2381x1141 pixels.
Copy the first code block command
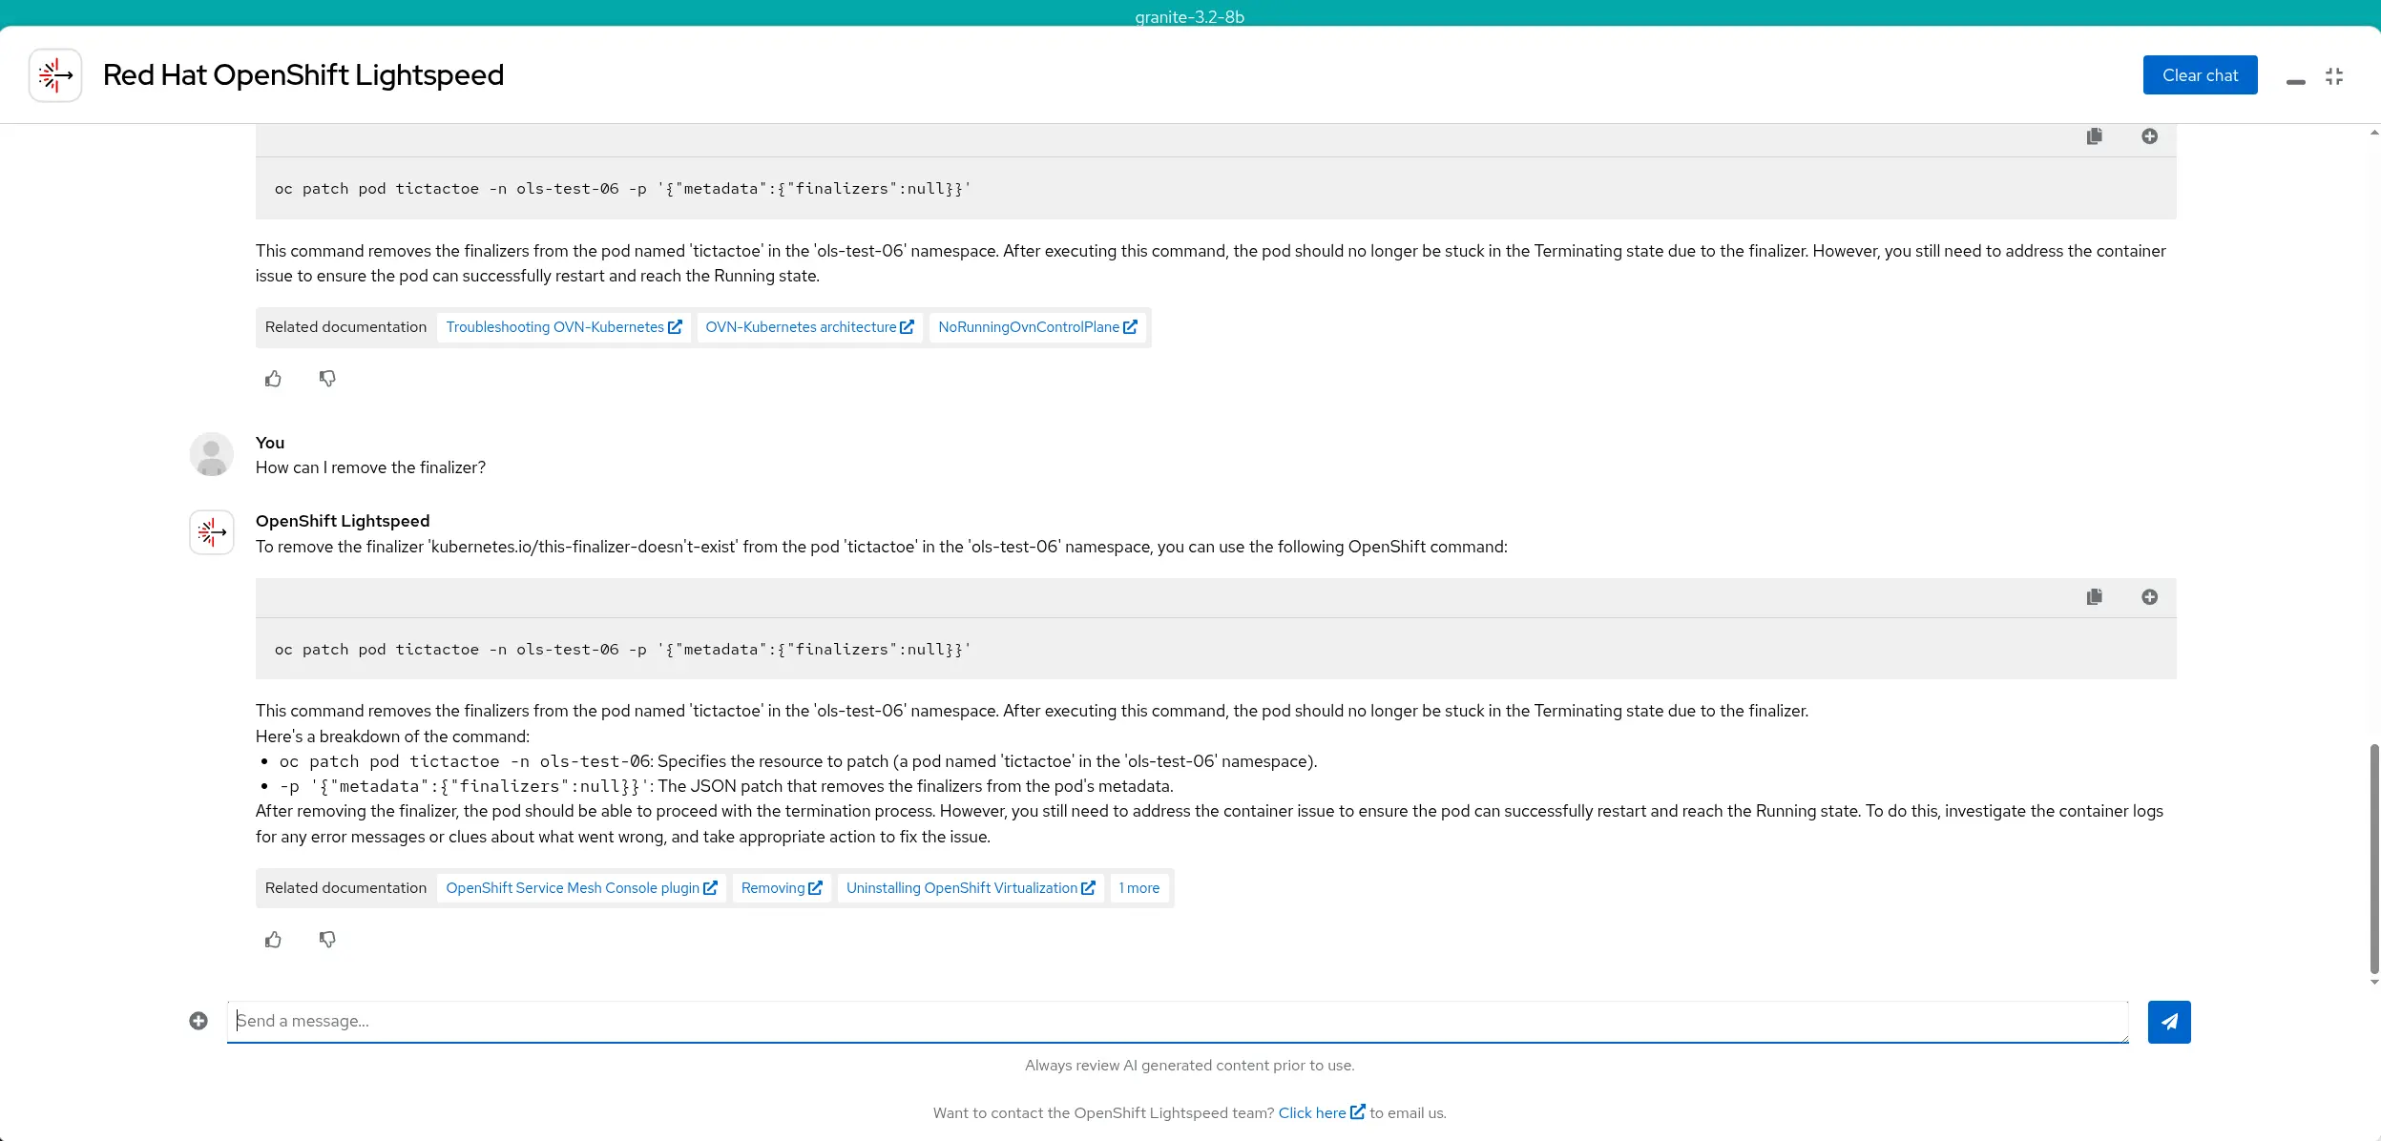pos(2095,136)
